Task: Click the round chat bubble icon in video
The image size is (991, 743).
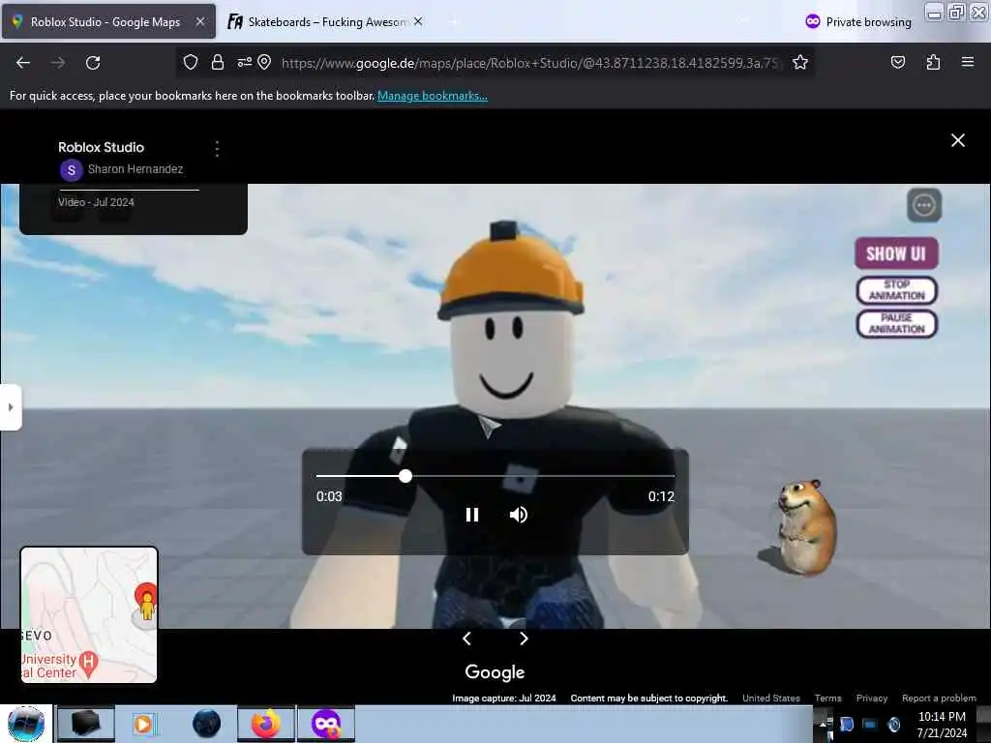Action: click(924, 205)
